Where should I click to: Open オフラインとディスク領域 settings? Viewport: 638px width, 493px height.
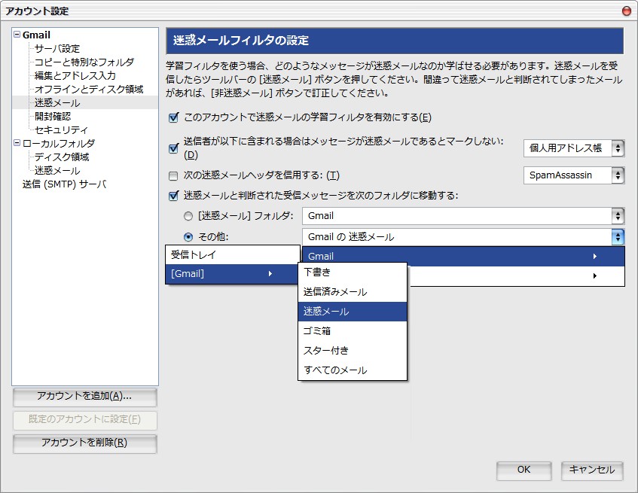[89, 89]
